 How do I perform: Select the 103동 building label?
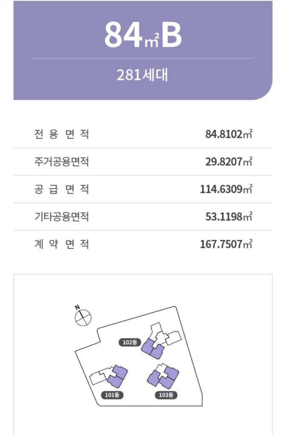tap(166, 395)
